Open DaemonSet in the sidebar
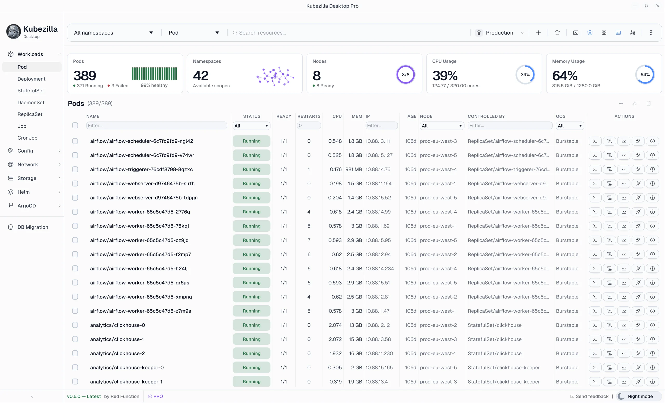 click(x=31, y=102)
